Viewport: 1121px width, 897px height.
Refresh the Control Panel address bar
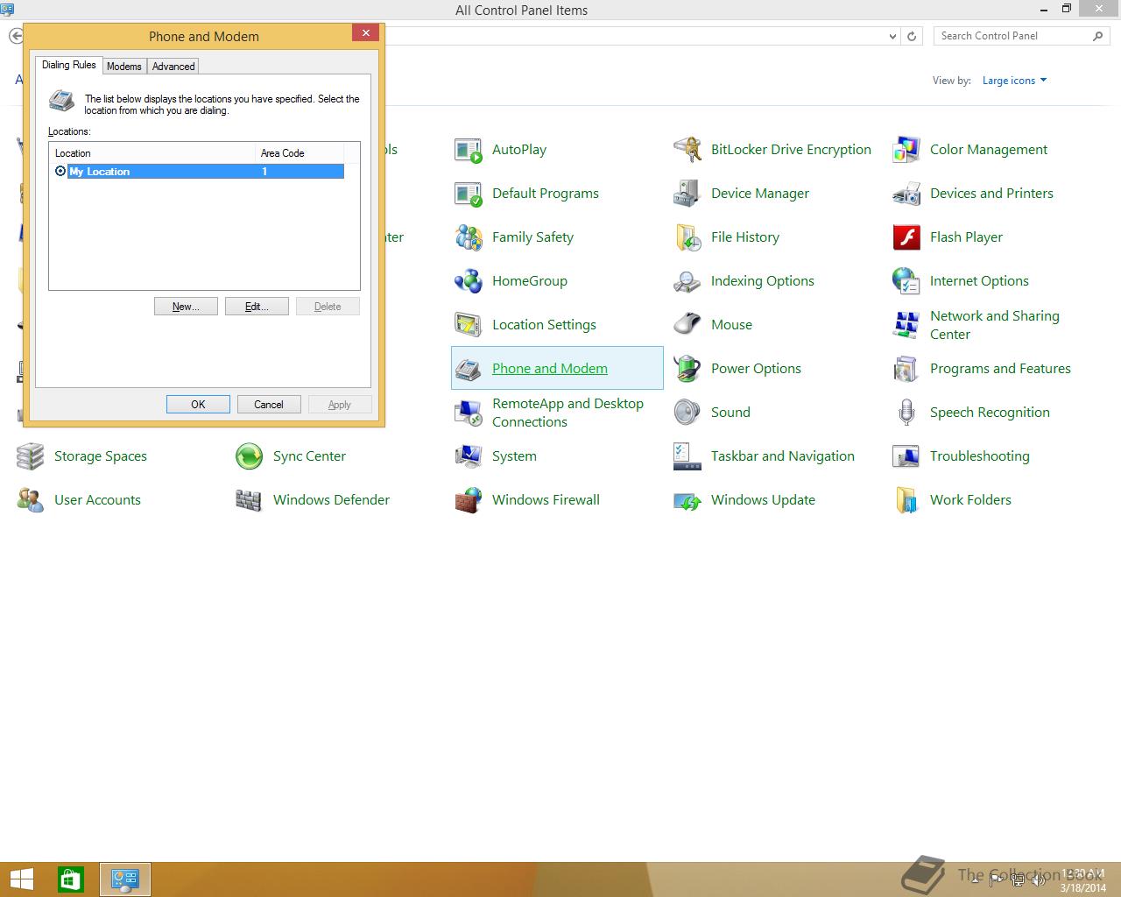point(912,37)
